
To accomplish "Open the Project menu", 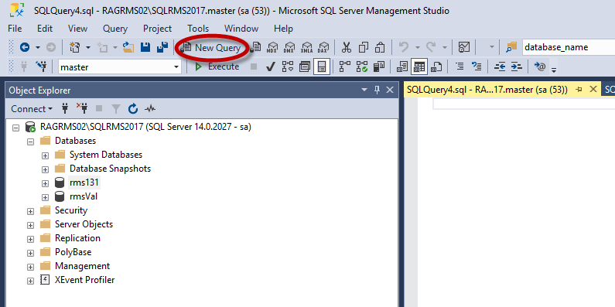I will 157,29.
